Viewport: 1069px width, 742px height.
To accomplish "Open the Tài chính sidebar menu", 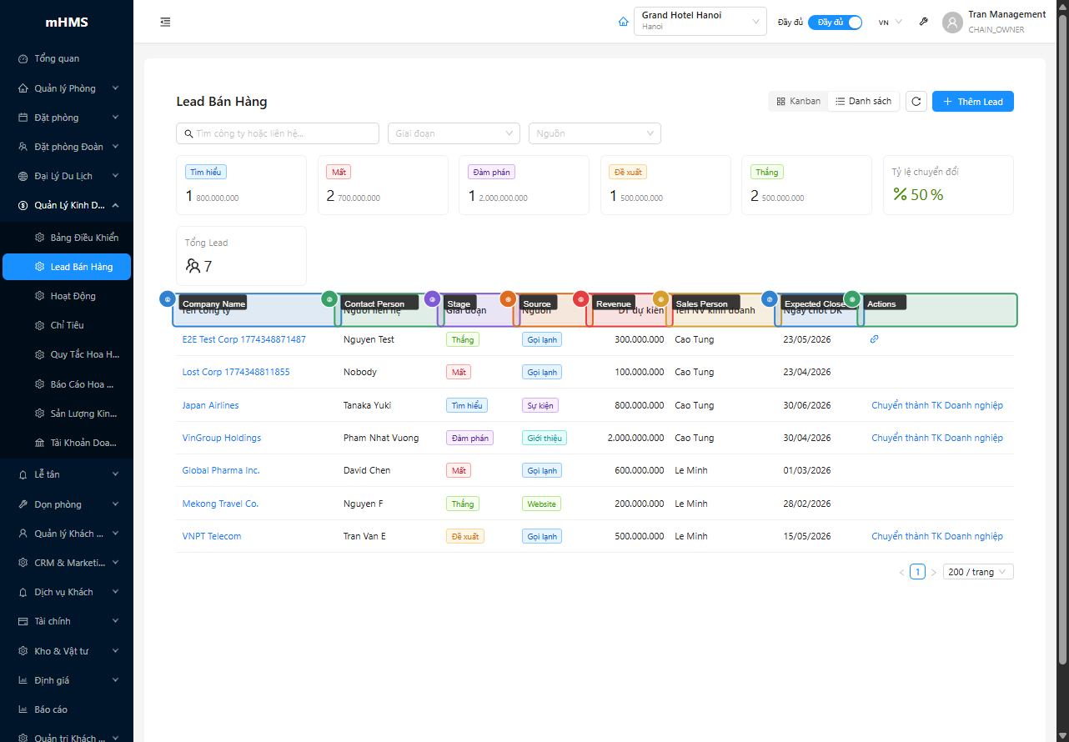I will click(23, 620).
